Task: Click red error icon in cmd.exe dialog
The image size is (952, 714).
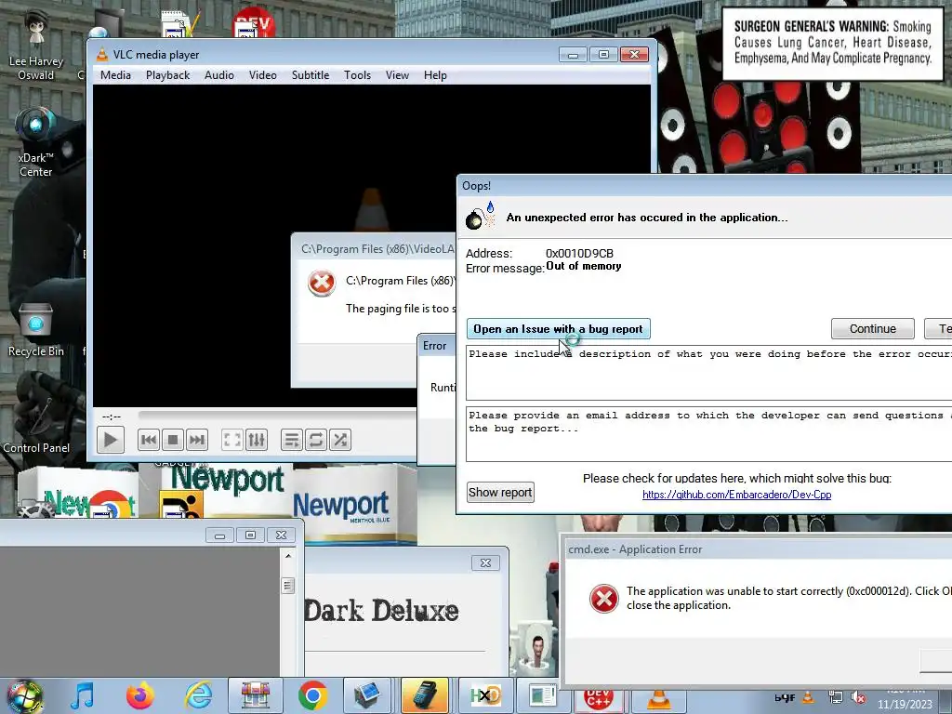Action: (604, 599)
